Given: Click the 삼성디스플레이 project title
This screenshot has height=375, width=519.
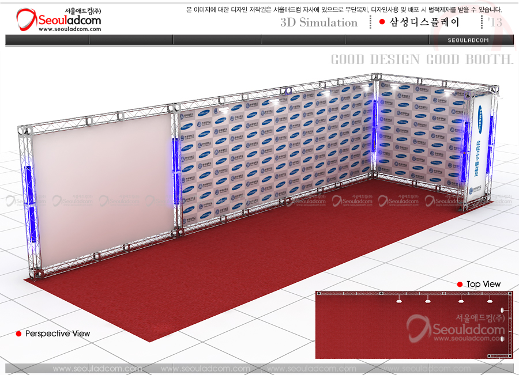Looking at the screenshot, I should point(424,22).
